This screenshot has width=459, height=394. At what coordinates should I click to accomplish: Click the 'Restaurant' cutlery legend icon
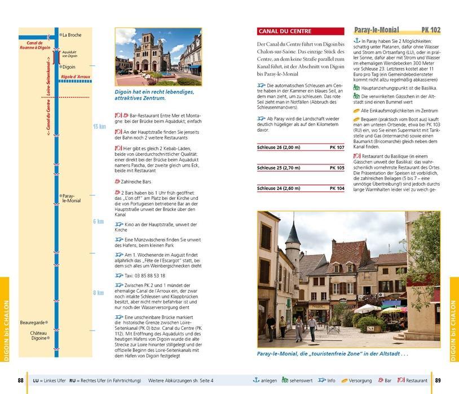coord(401,380)
